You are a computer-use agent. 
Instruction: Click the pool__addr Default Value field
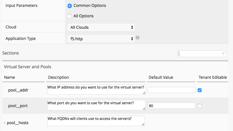click(171, 90)
